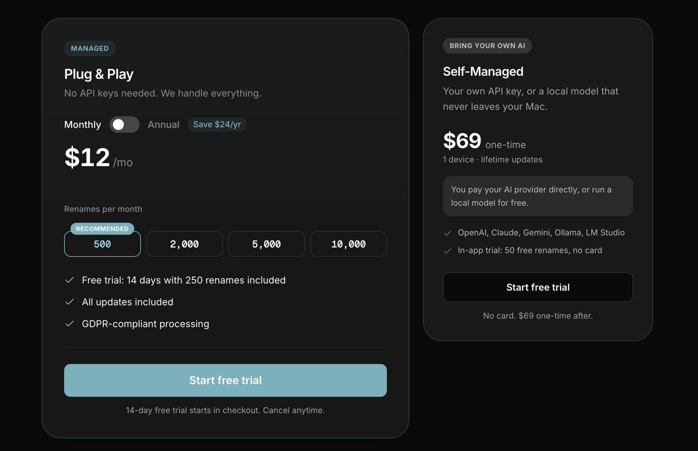Click the RECOMMENDED tag above 500
This screenshot has width=698, height=451.
click(102, 229)
